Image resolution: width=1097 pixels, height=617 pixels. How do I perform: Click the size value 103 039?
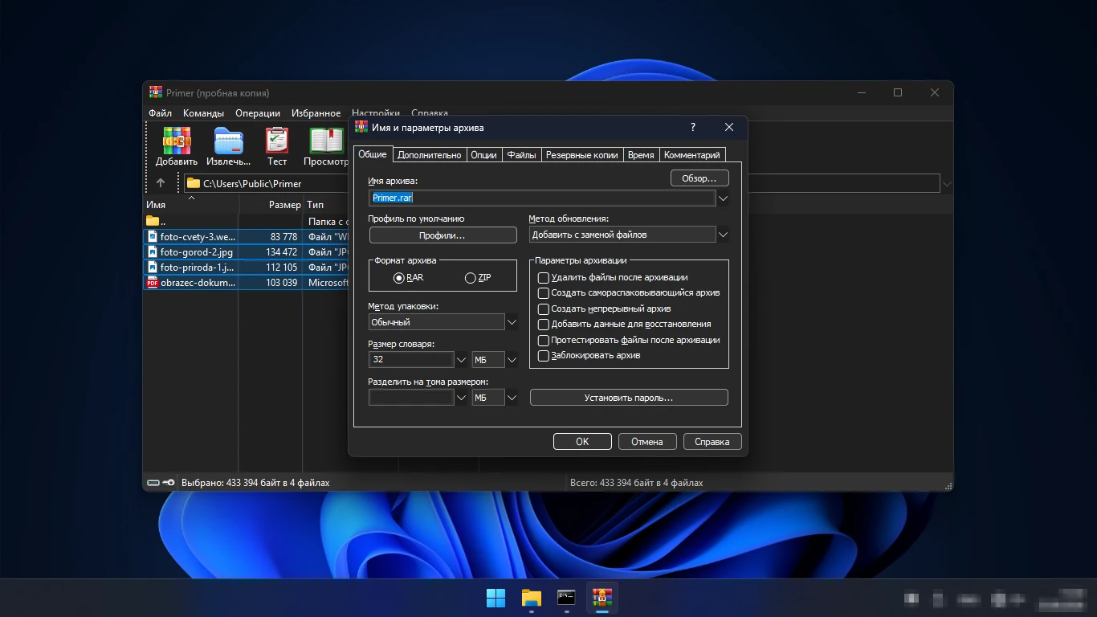point(282,283)
